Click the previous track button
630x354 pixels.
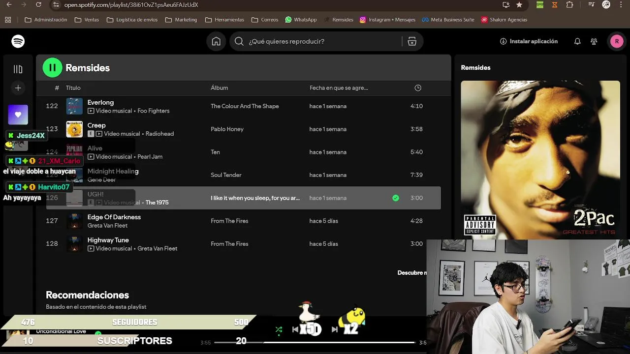[x=295, y=329]
